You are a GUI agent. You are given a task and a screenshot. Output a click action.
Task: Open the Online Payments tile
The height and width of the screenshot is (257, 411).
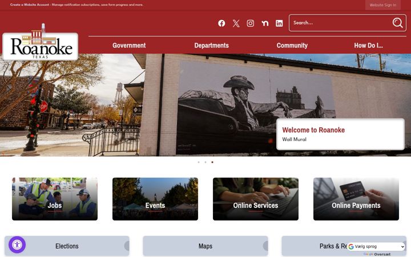(356, 199)
